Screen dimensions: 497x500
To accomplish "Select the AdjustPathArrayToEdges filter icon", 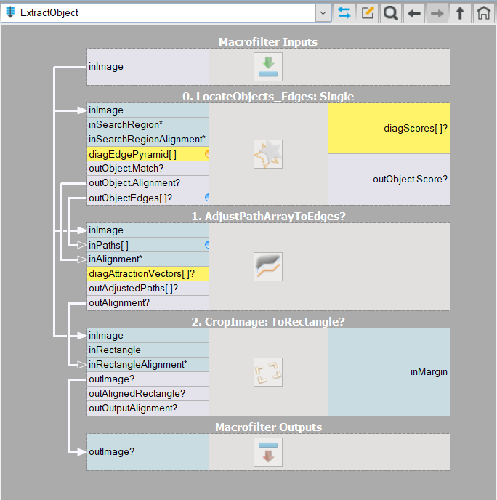I will coord(267,267).
